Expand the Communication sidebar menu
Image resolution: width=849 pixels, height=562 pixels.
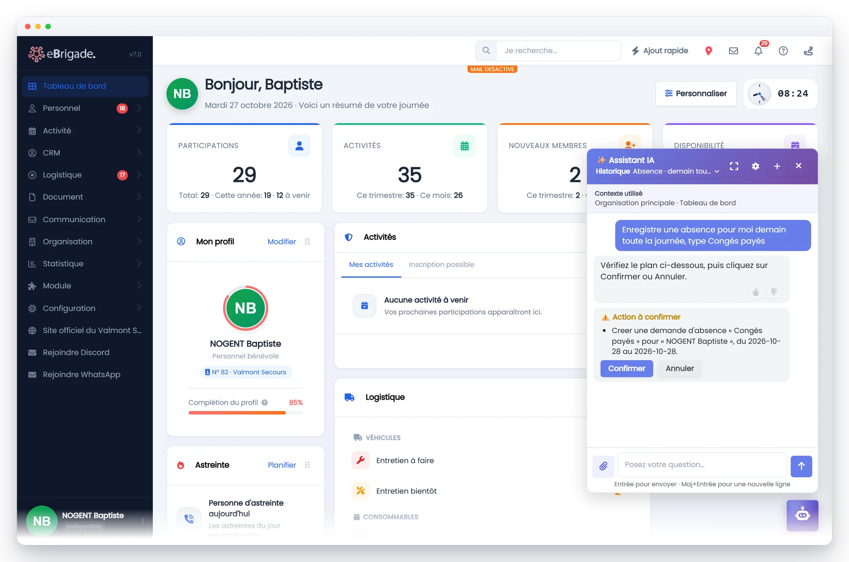tap(85, 219)
